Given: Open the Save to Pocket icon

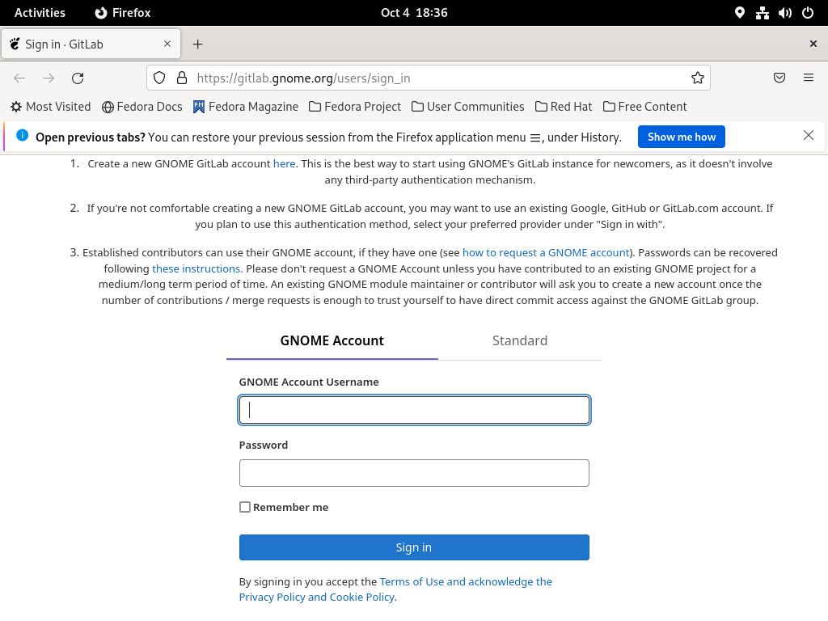Looking at the screenshot, I should tap(779, 78).
